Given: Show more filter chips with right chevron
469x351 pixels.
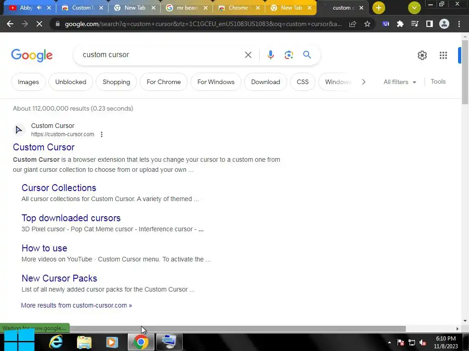Looking at the screenshot, I should [x=363, y=82].
